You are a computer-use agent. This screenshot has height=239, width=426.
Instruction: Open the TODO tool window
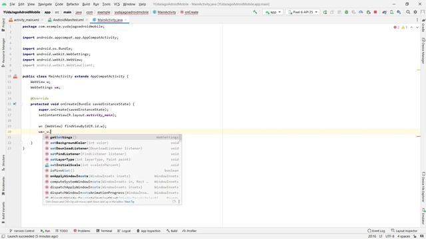click(61, 231)
